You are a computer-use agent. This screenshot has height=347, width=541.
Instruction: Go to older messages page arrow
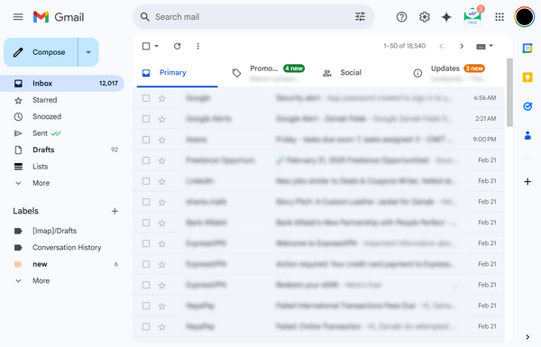(x=462, y=46)
